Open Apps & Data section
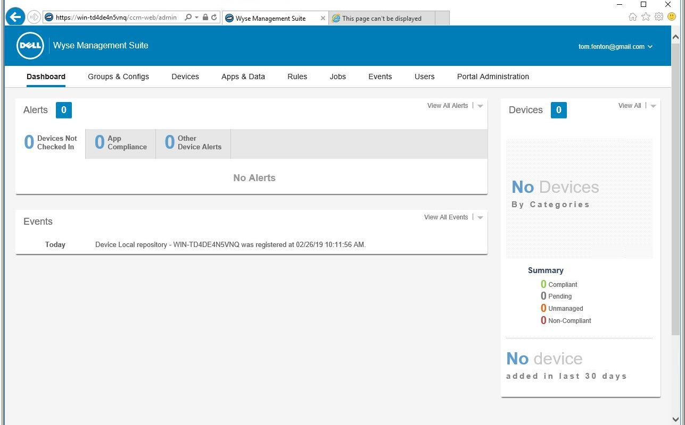This screenshot has width=685, height=425. (x=243, y=76)
